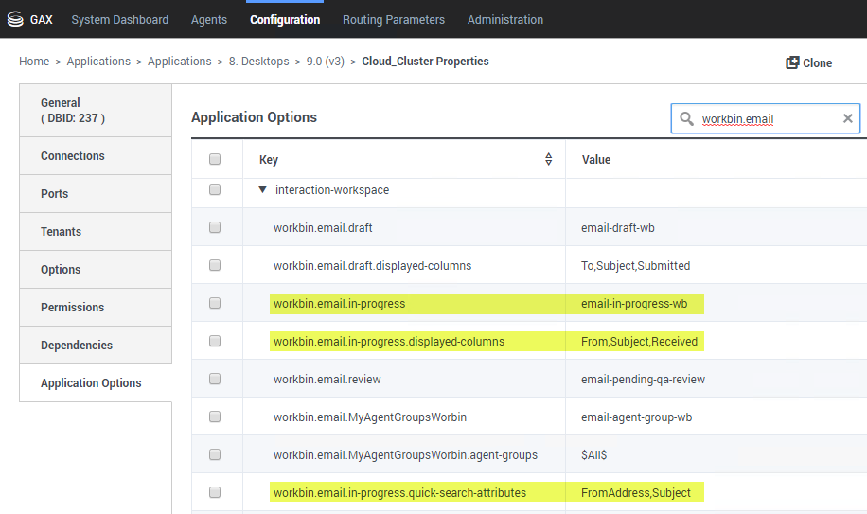Select checkbox for workbin.email.review row
Image resolution: width=867 pixels, height=514 pixels.
(215, 379)
